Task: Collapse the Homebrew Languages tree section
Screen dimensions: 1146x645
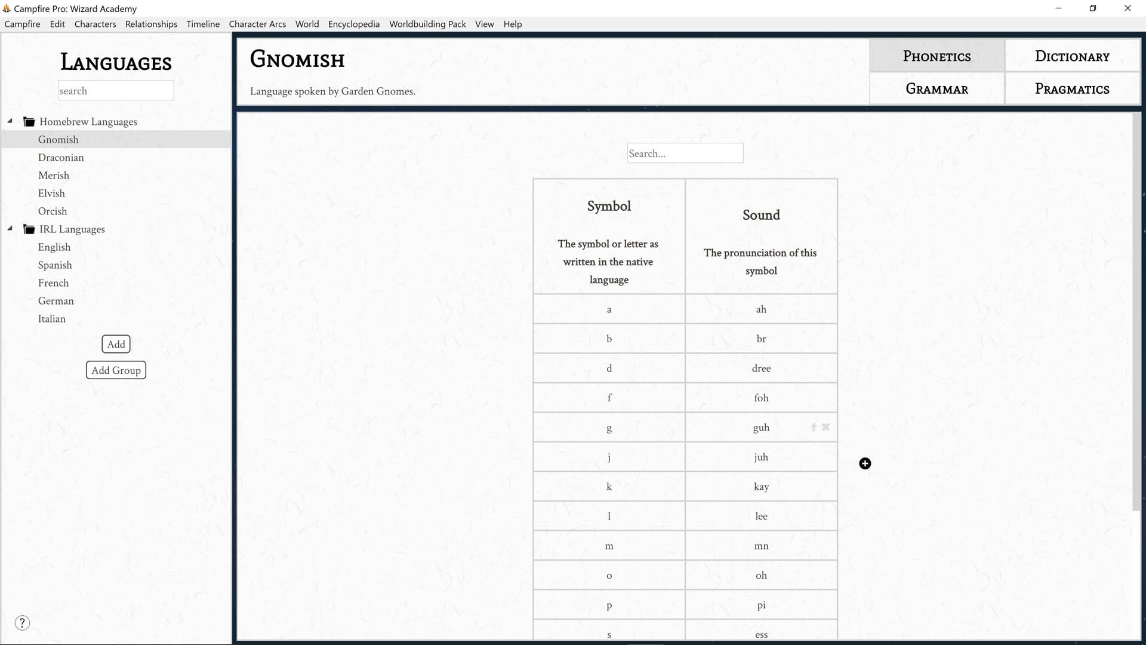Action: tap(10, 120)
